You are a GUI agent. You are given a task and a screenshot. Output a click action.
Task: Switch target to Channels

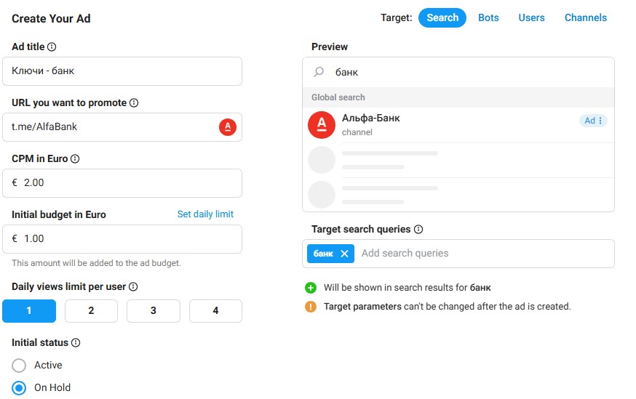(x=585, y=17)
